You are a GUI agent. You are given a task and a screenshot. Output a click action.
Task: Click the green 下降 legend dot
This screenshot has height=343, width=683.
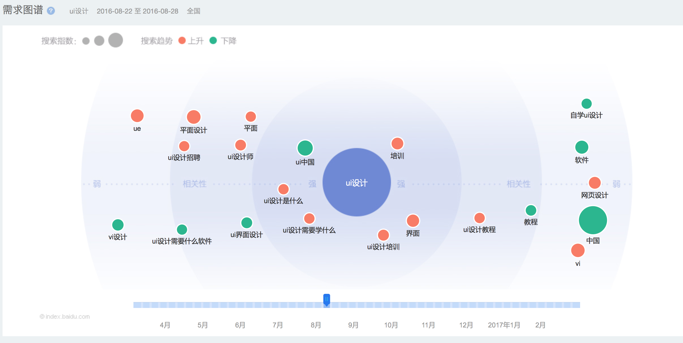(213, 41)
